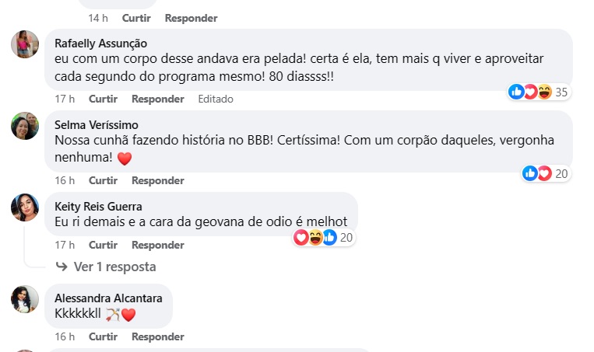This screenshot has height=352, width=594.
Task: Like Rafaelly Assunção's comment with Curtir
Action: tap(103, 99)
